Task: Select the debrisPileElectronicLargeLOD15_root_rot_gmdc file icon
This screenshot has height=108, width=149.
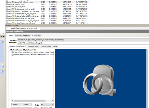Action: coord(7,11)
